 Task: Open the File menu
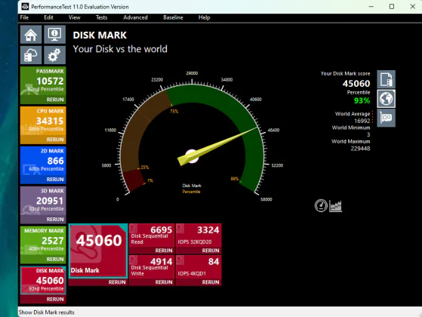pos(24,17)
